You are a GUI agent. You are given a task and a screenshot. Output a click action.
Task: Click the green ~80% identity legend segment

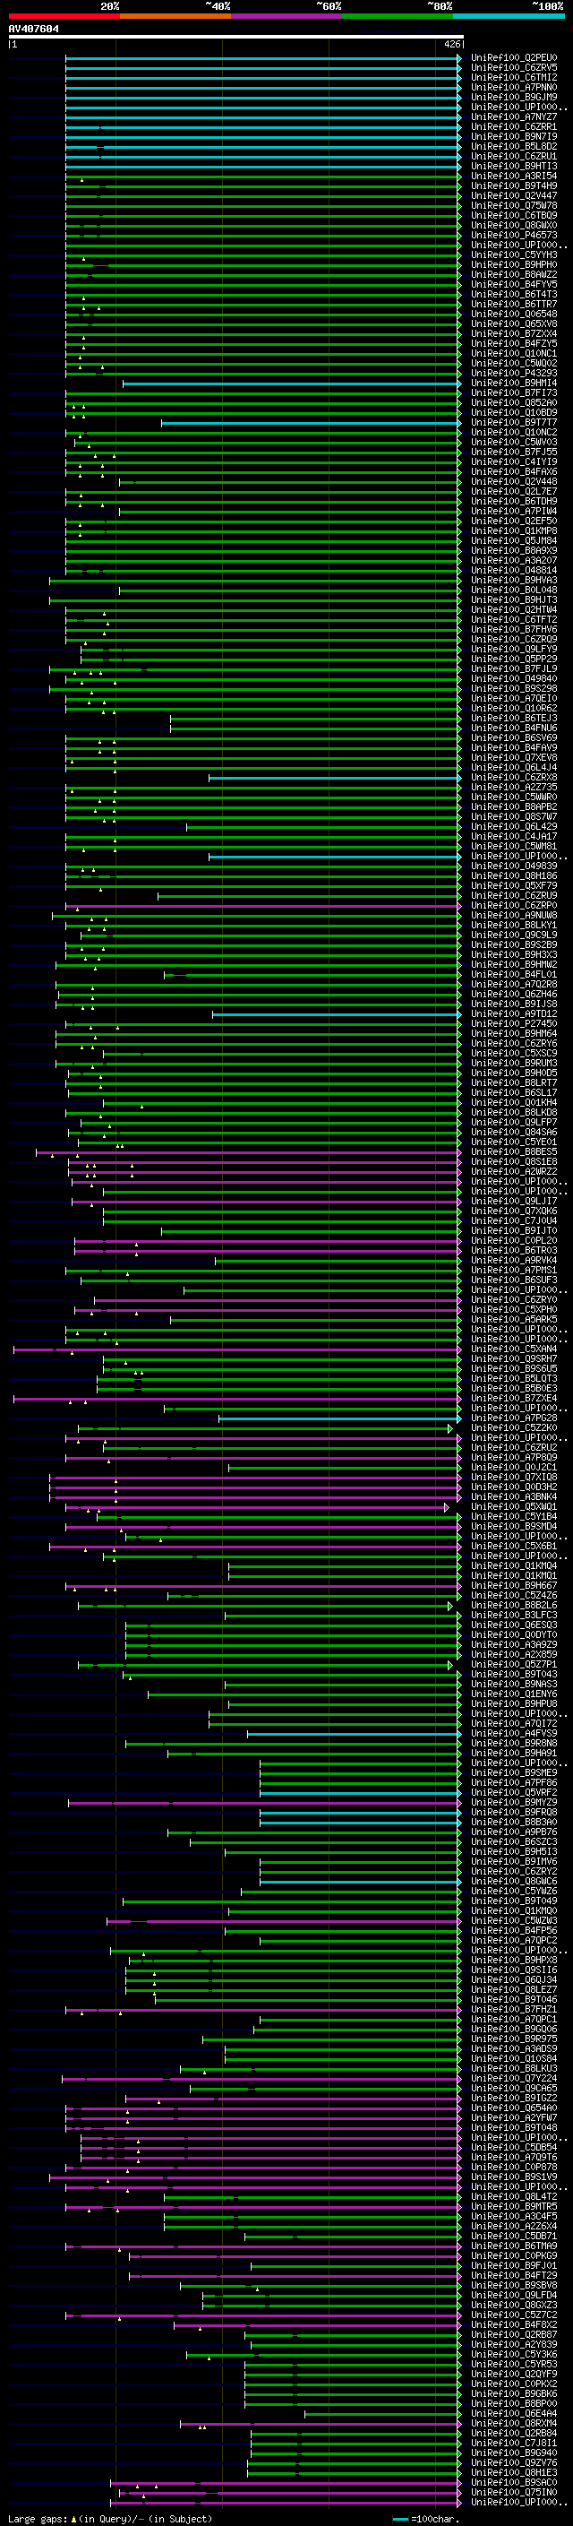click(x=398, y=16)
